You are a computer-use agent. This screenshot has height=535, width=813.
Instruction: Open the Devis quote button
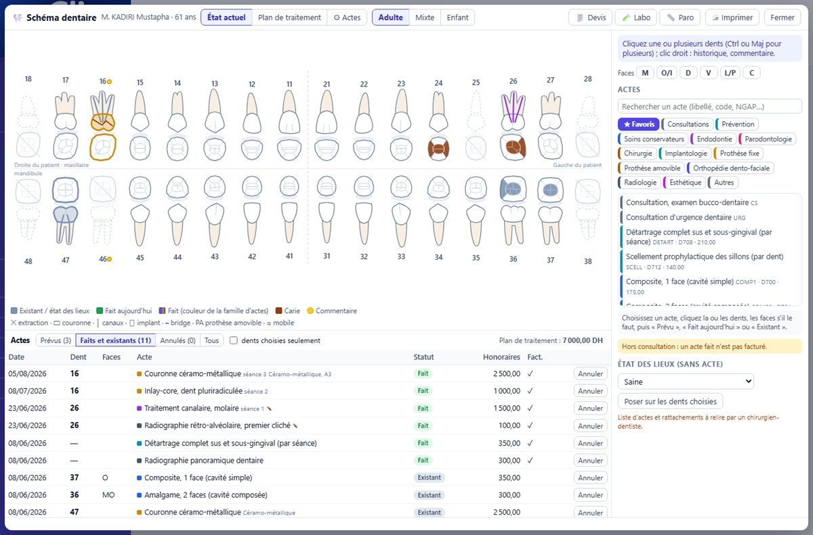tap(591, 18)
